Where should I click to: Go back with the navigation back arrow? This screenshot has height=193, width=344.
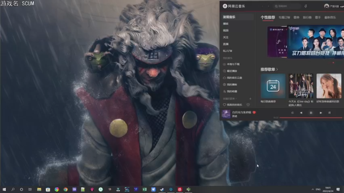[262, 6]
